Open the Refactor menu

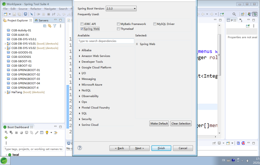(x=36, y=9)
